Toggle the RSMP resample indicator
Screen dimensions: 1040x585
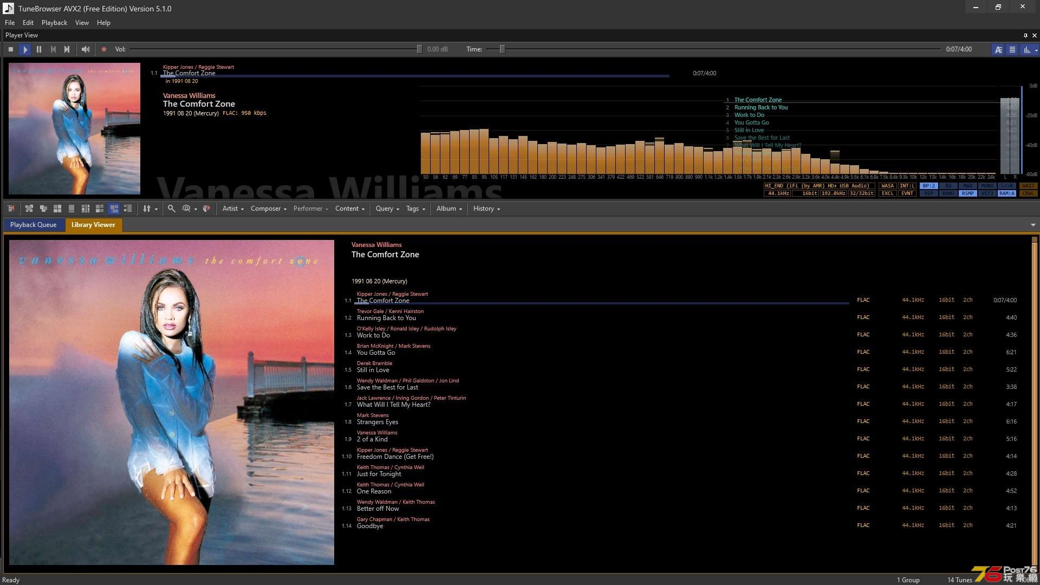coord(967,193)
